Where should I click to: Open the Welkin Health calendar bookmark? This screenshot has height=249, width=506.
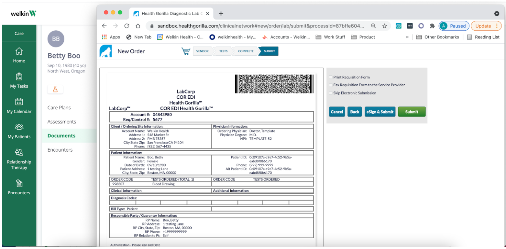[181, 37]
